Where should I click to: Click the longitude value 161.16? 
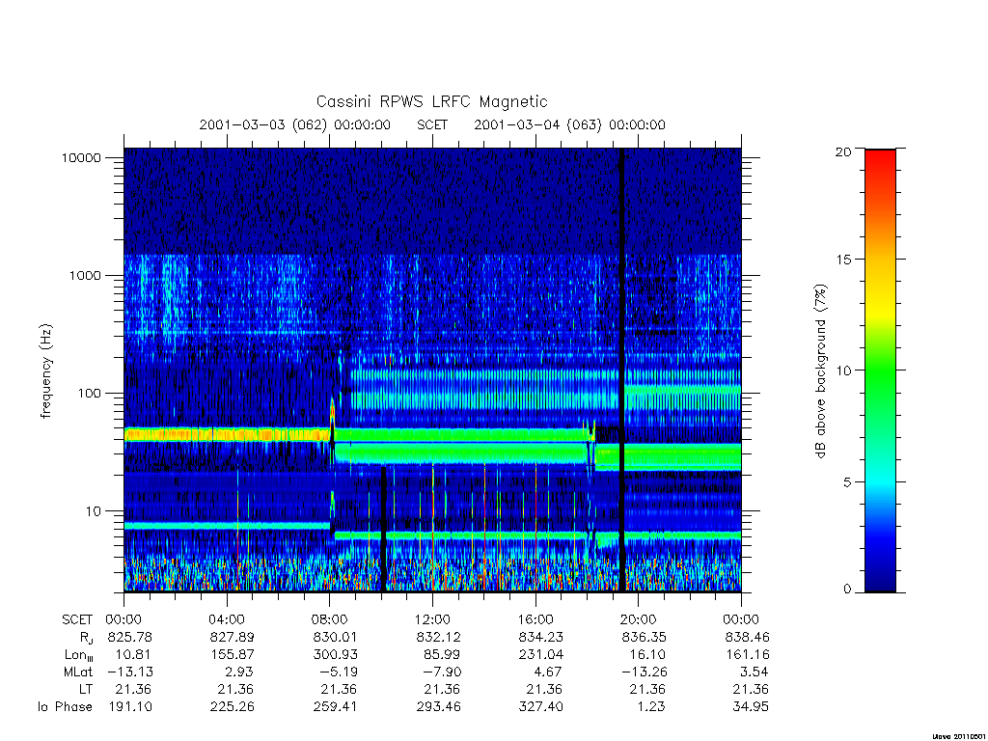point(748,655)
